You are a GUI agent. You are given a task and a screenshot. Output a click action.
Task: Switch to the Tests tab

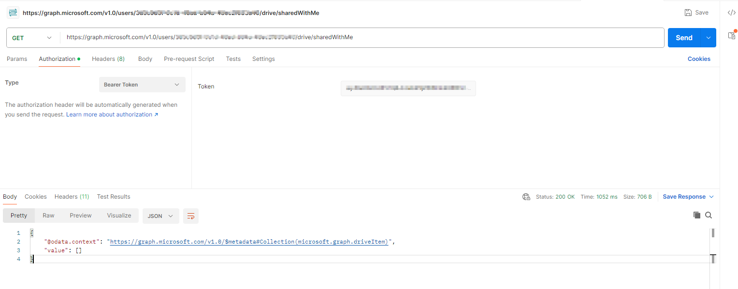click(x=233, y=58)
